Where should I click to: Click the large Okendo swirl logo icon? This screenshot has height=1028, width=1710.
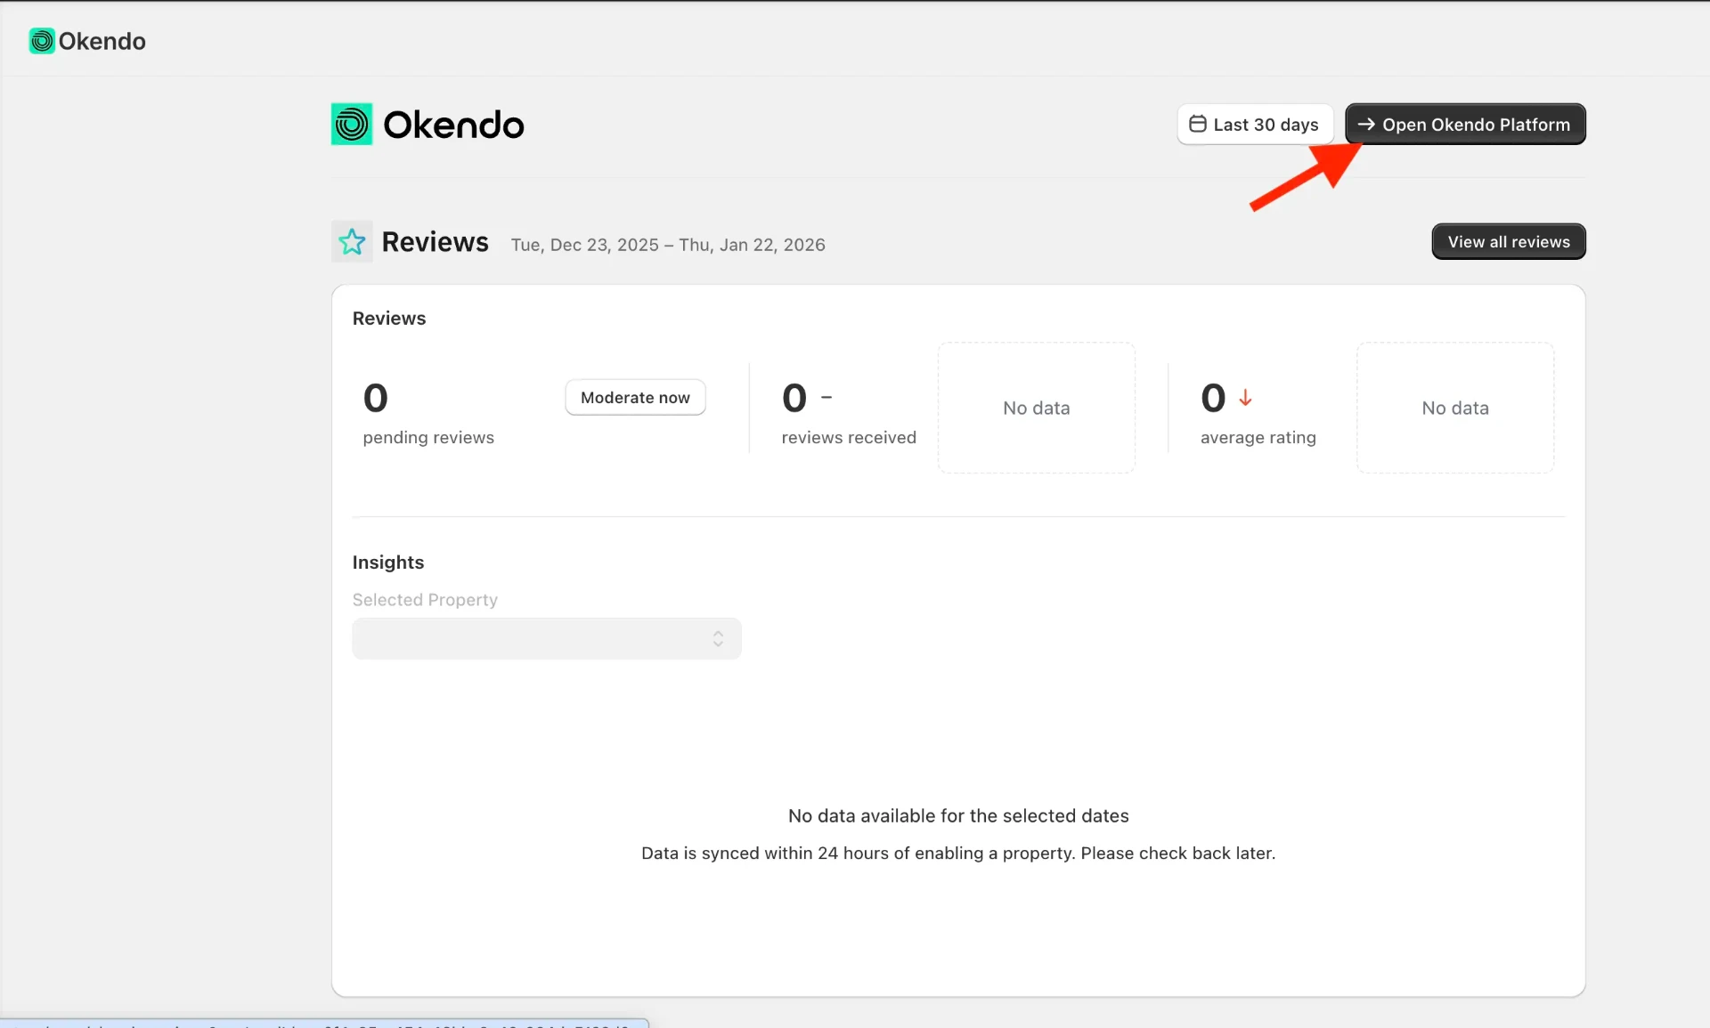click(352, 124)
